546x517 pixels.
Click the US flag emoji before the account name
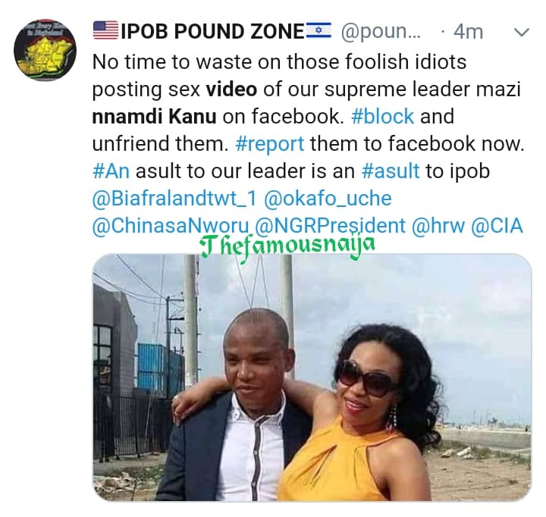[x=103, y=31]
